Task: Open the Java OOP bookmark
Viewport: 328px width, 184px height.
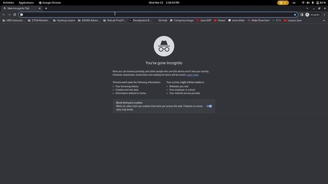Action: [203, 20]
